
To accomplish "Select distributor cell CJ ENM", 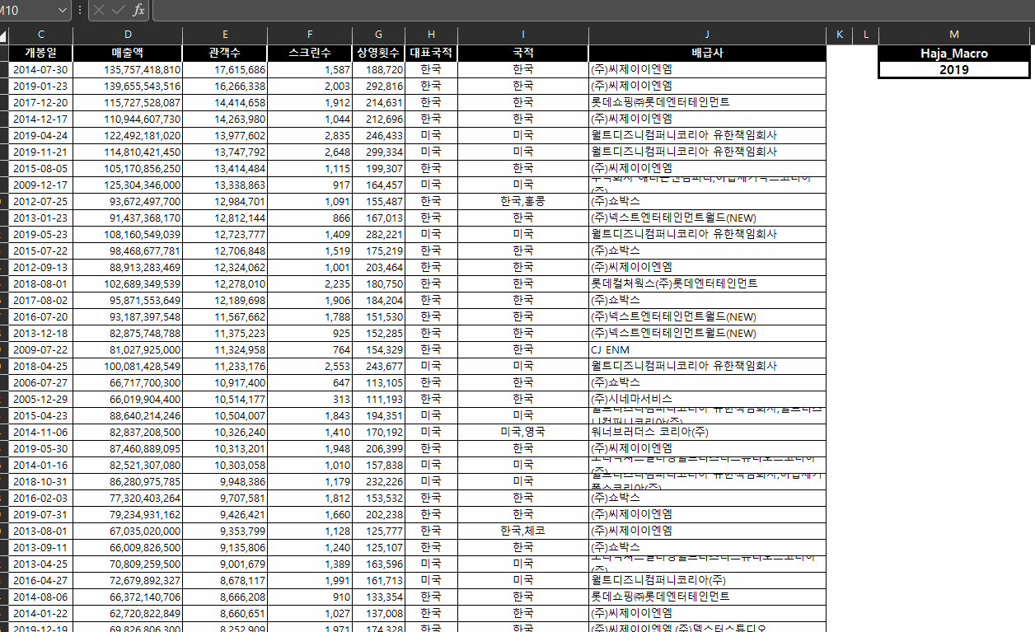I will [707, 349].
